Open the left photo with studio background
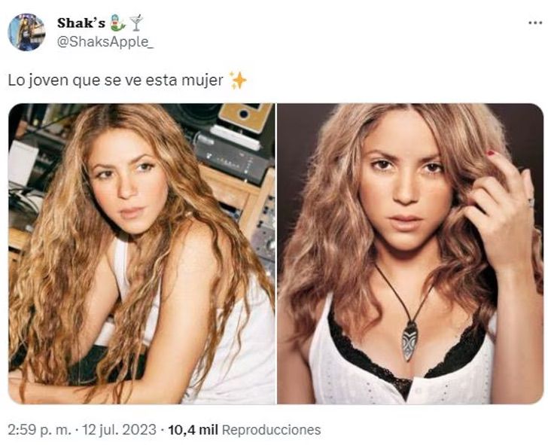 [142, 254]
